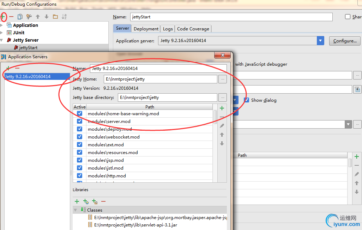Screen dimensions: 362x230
Task: Move module path down arrow
Action: coord(222,143)
